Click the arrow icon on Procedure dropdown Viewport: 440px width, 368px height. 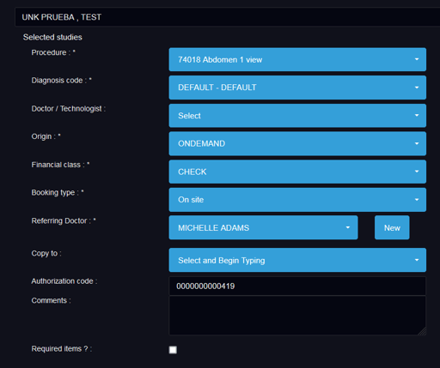click(x=417, y=59)
